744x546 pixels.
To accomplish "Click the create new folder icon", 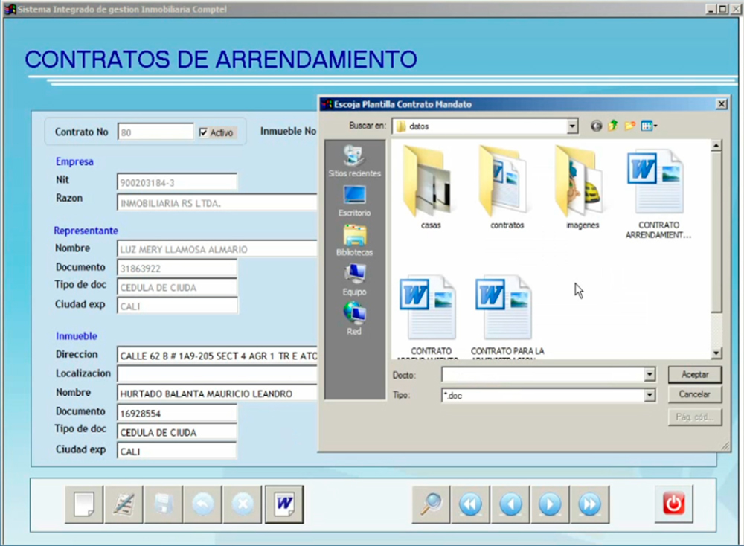I will click(x=630, y=126).
